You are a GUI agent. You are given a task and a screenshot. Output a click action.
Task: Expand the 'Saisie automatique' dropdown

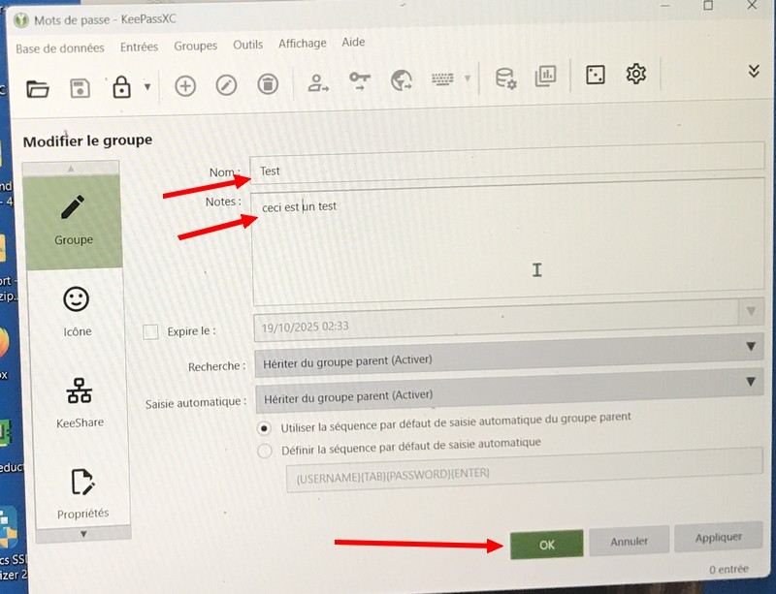pos(751,384)
